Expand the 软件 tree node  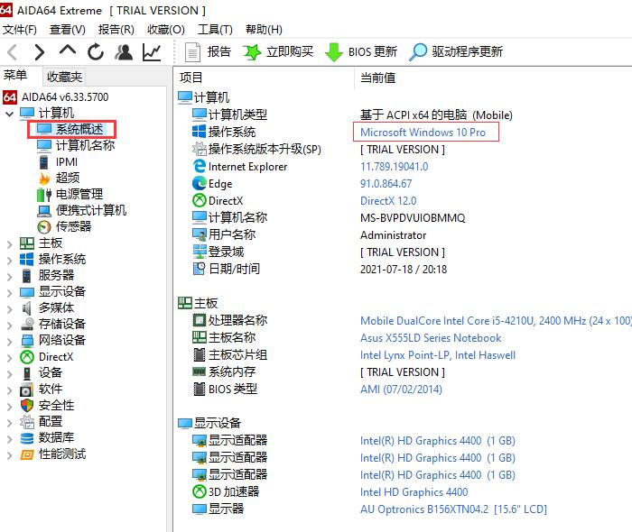tap(10, 390)
